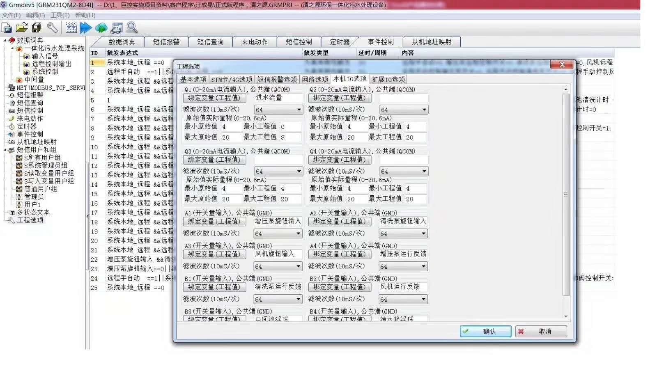Click Q2 绑定变量(工程值) button
Viewport: 657px width, 380px height.
click(340, 98)
